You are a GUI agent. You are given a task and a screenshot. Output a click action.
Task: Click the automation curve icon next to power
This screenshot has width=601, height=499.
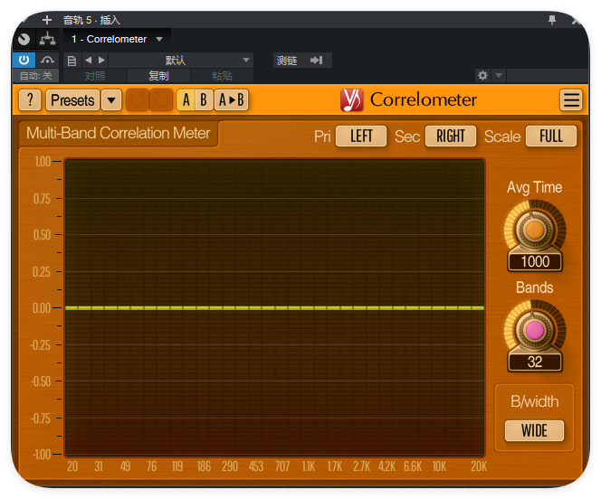point(47,60)
